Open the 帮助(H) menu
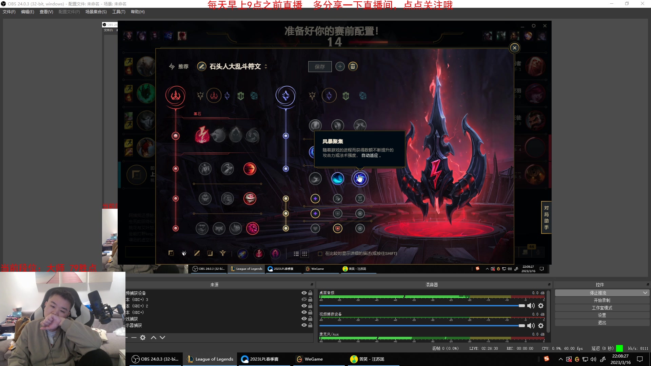This screenshot has height=366, width=651. (x=138, y=12)
